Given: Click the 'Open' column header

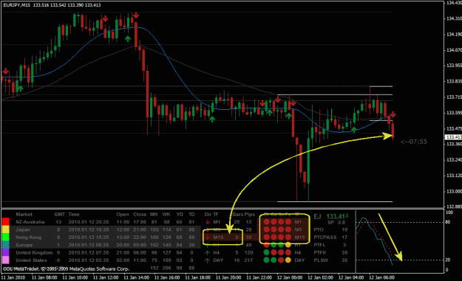Looking at the screenshot, I should [x=123, y=215].
